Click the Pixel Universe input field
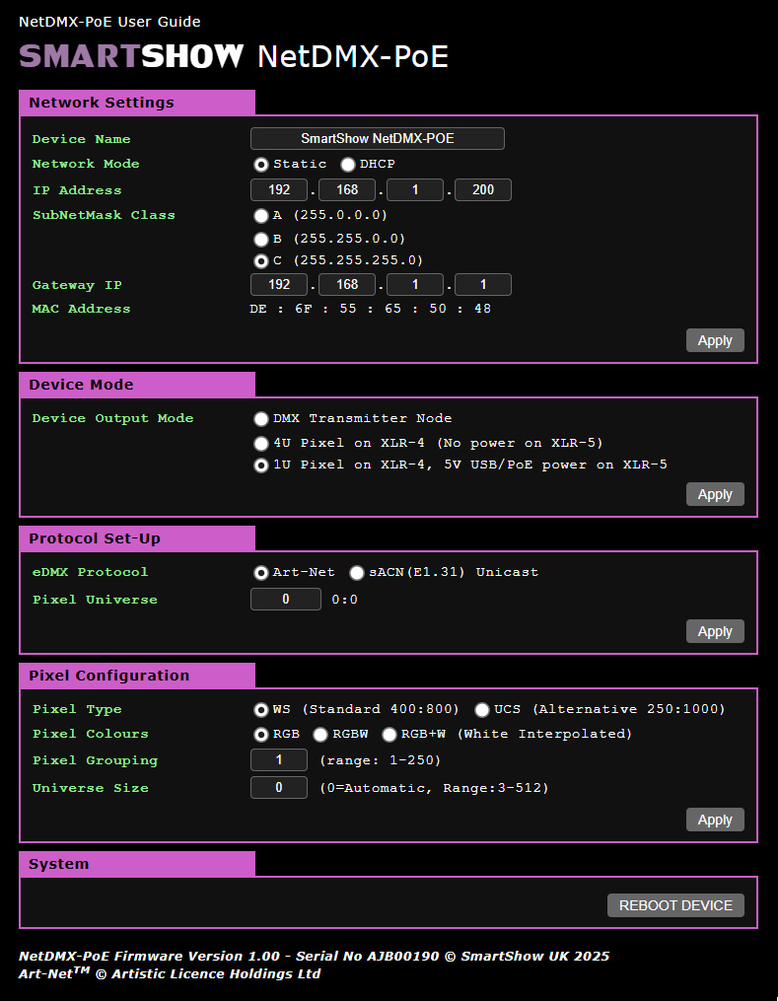778x1001 pixels. click(x=285, y=600)
